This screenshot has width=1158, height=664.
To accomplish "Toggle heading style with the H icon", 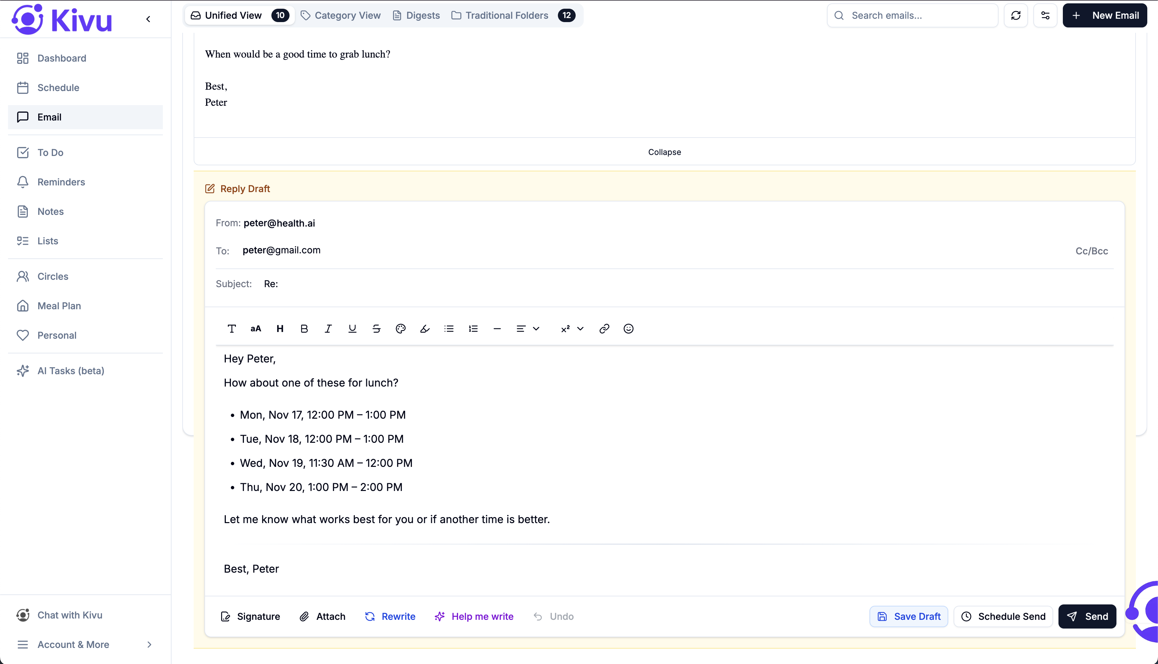I will [x=280, y=329].
